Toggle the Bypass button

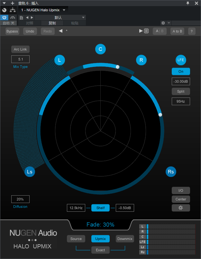pyautogui.click(x=12, y=31)
